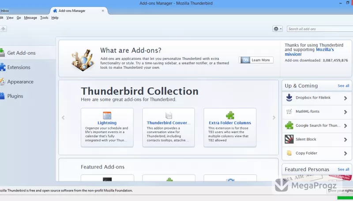Viewport: 353px width, 201px height.
Task: Open the Thunderbird Conver... title link
Action: [x=169, y=123]
